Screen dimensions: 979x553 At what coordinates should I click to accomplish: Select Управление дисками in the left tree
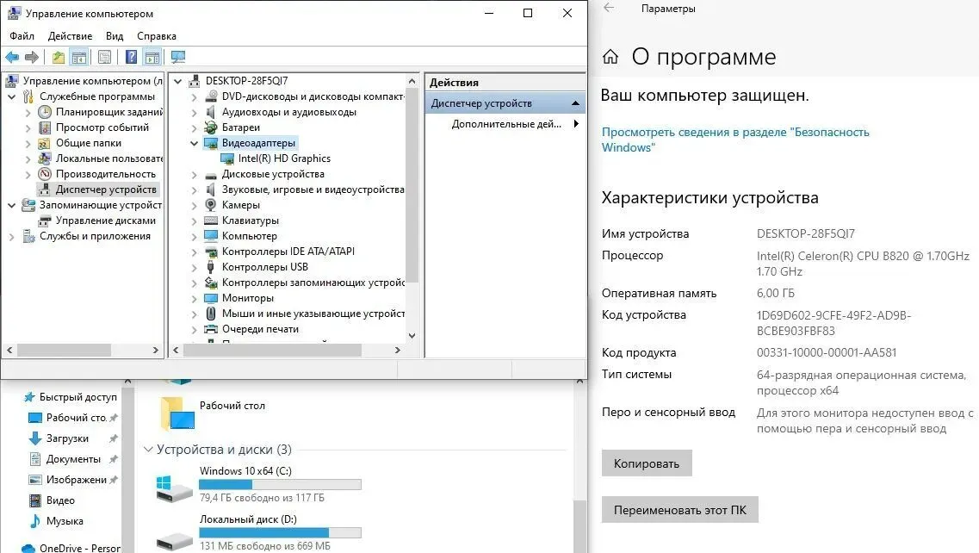pos(105,221)
